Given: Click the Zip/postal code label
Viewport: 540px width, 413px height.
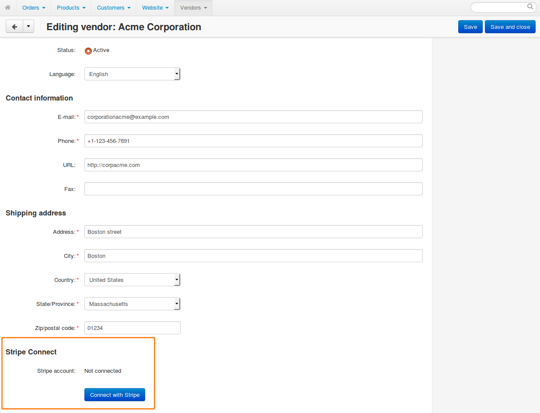Looking at the screenshot, I should tap(55, 328).
